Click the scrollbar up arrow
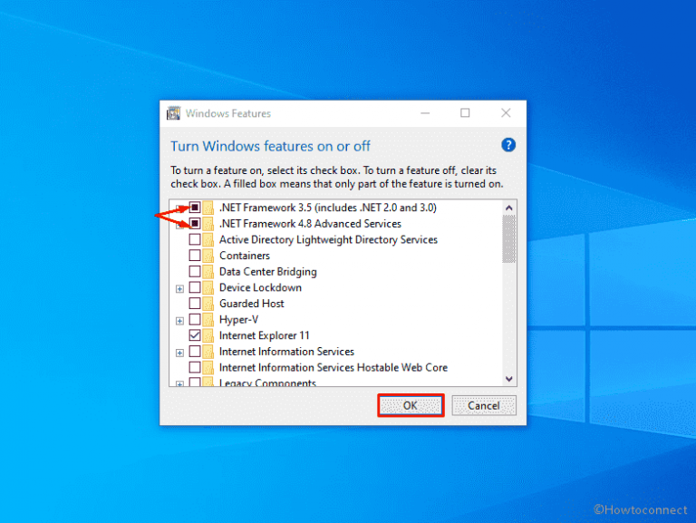696x523 pixels. click(x=508, y=208)
